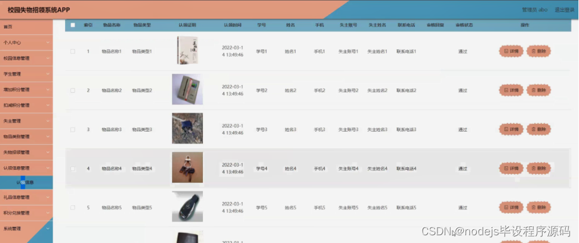Open 详情 for row 物品名称4

point(511,169)
